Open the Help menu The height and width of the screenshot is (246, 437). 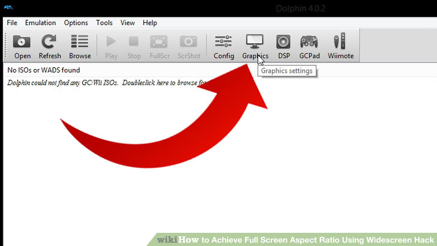(150, 23)
